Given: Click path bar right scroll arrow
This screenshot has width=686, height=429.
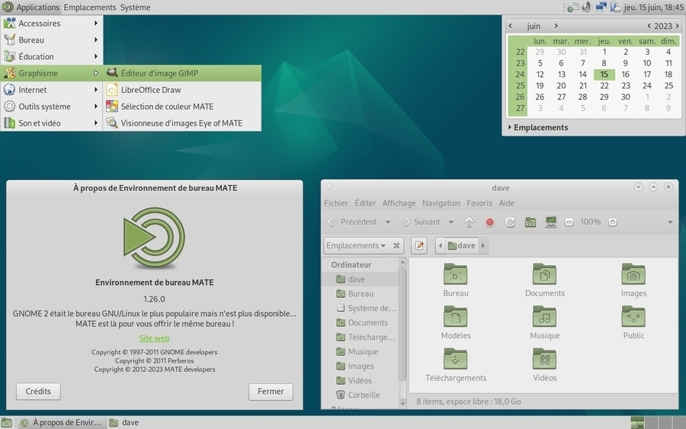Looking at the screenshot, I should tap(483, 245).
